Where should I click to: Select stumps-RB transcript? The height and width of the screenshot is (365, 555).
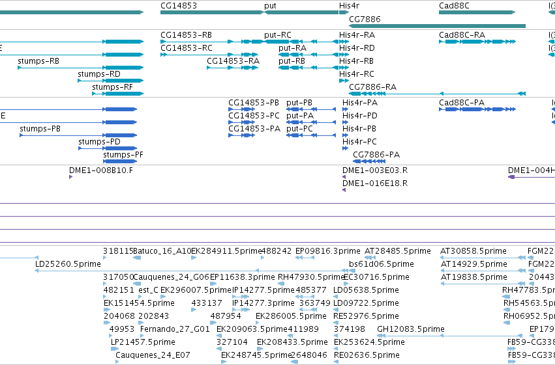pos(81,68)
